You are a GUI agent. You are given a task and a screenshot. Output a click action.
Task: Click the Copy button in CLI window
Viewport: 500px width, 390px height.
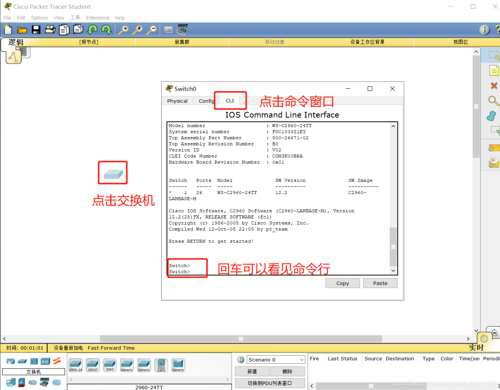(343, 283)
